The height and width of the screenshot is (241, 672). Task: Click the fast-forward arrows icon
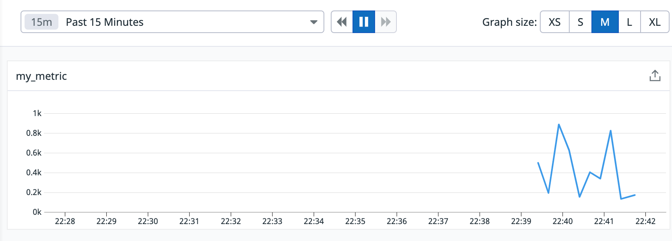click(386, 22)
